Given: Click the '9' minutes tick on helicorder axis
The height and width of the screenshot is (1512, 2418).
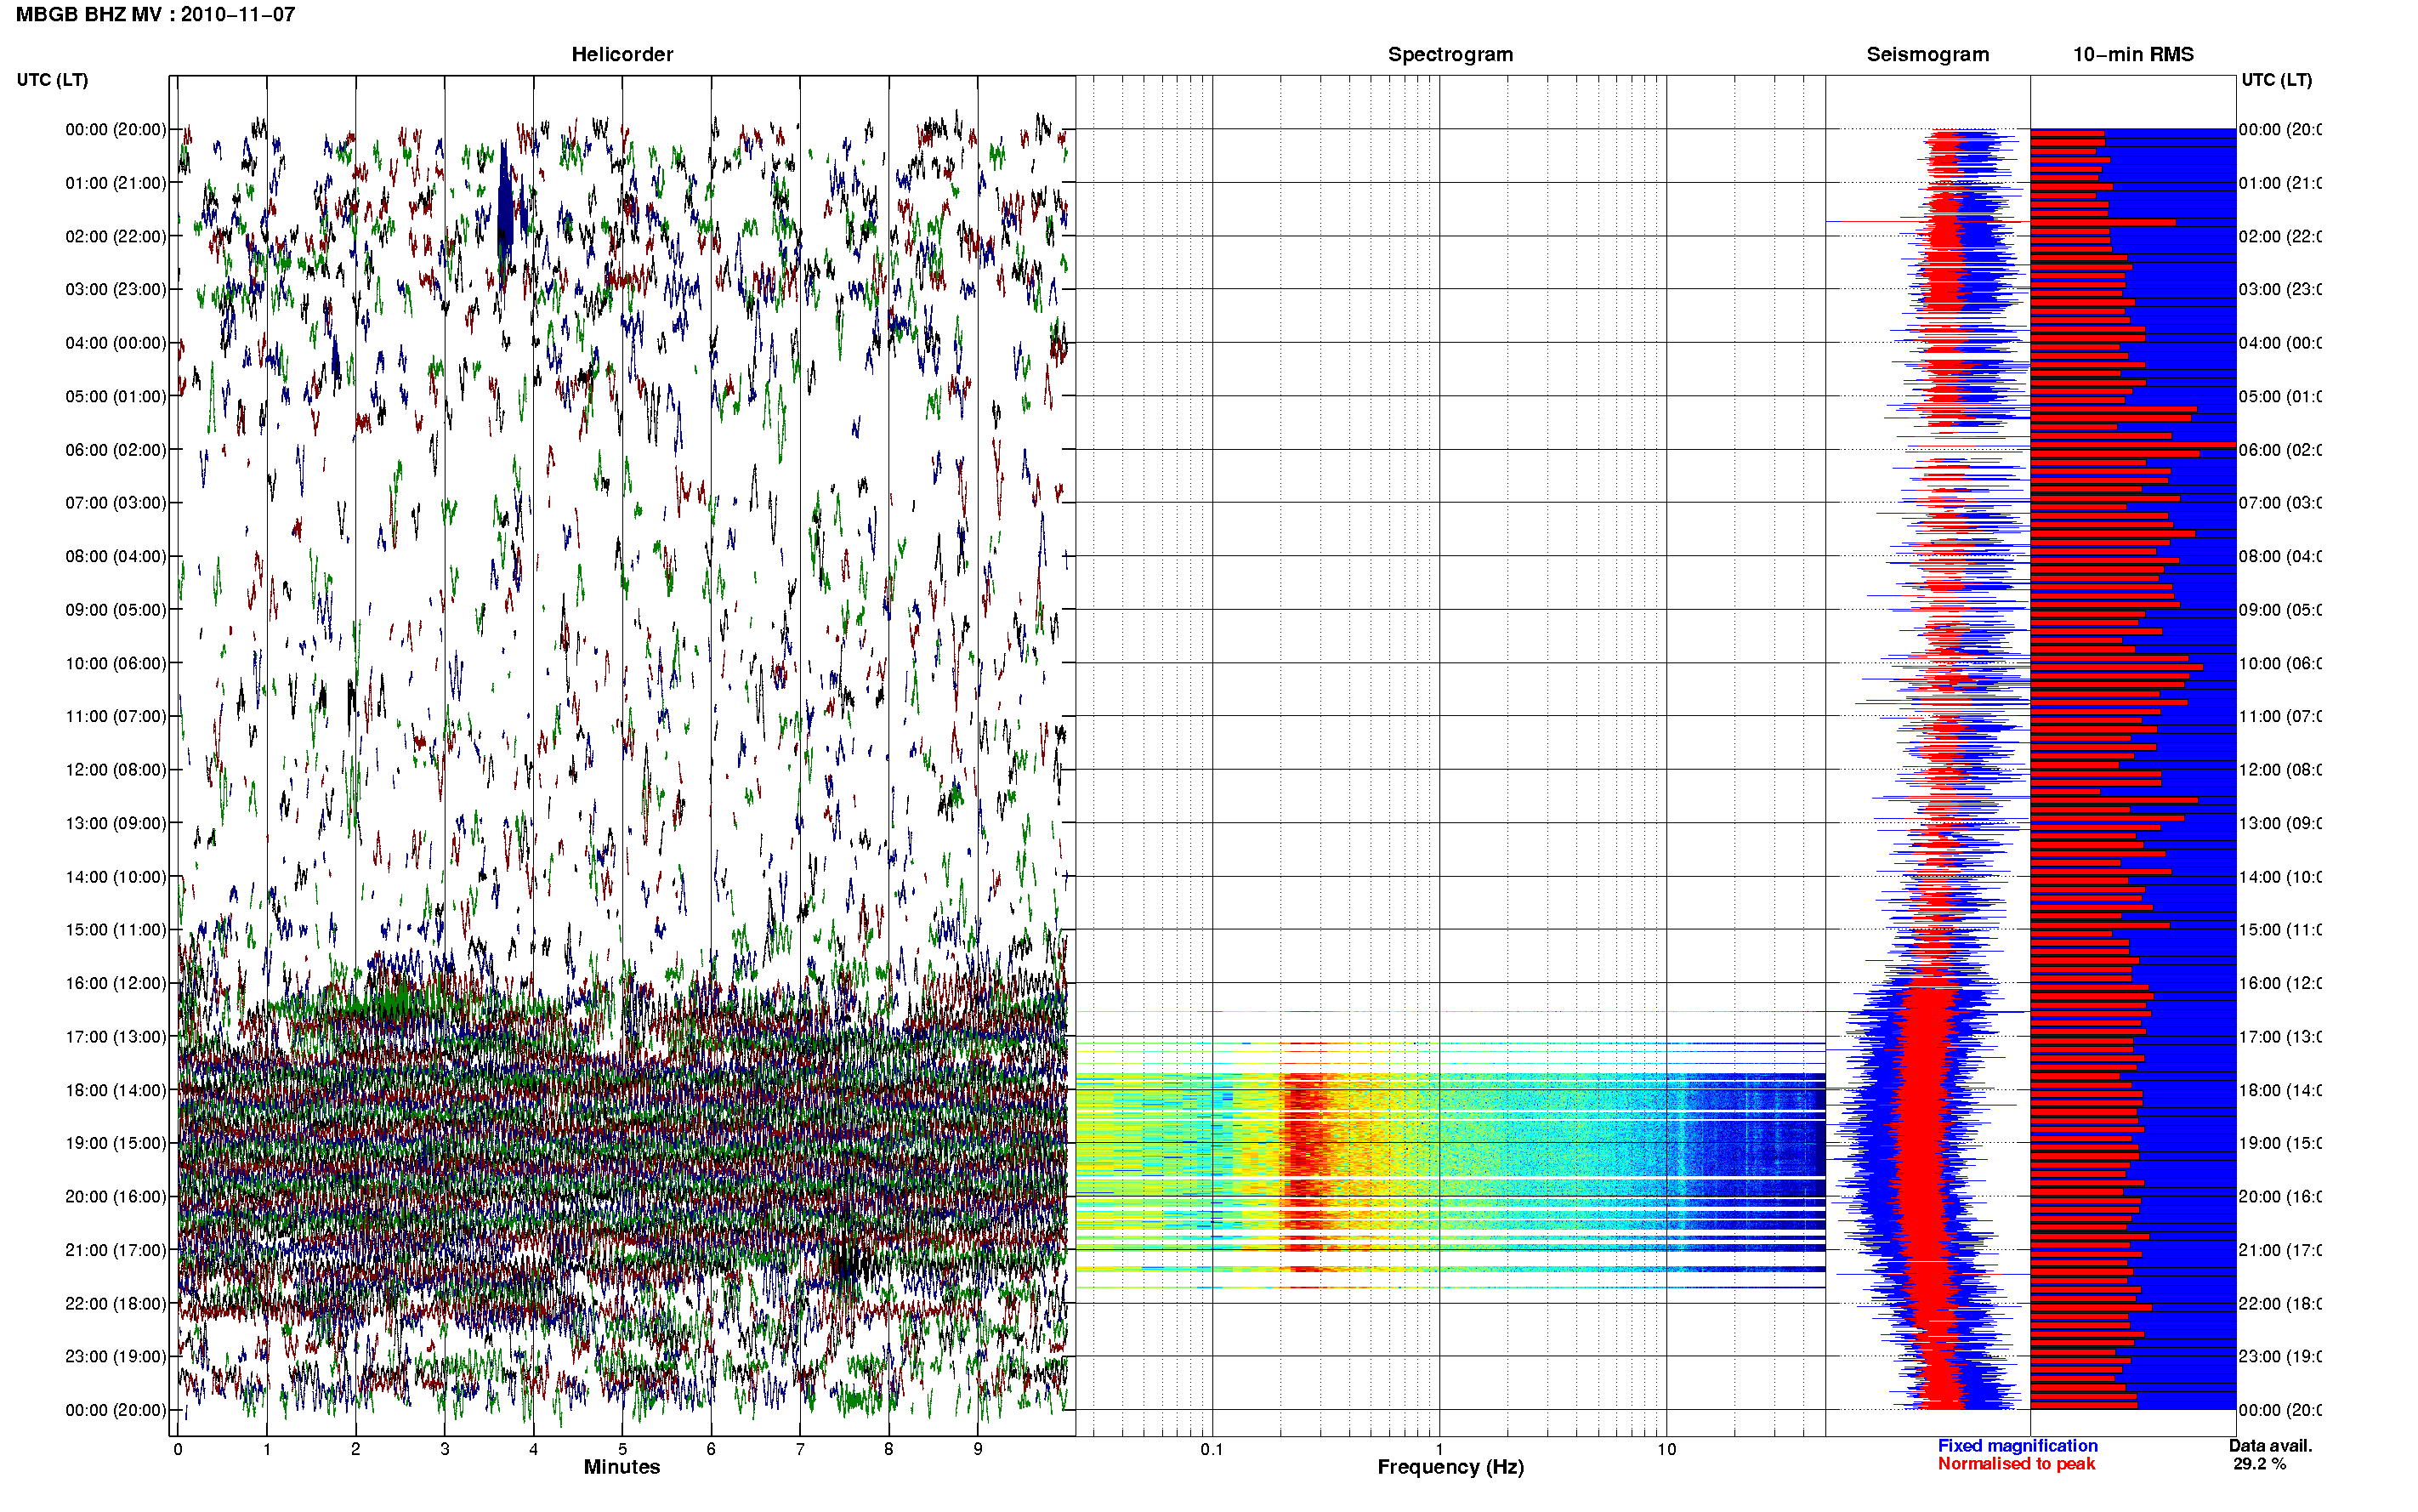Looking at the screenshot, I should pyautogui.click(x=978, y=1449).
